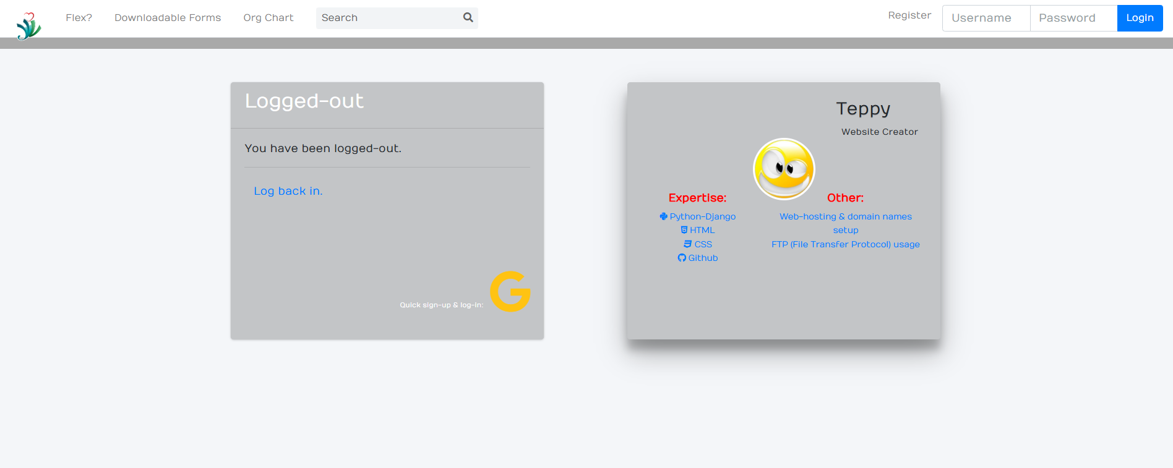Click the HTML5 icon beside HTML
The width and height of the screenshot is (1173, 468).
[684, 230]
